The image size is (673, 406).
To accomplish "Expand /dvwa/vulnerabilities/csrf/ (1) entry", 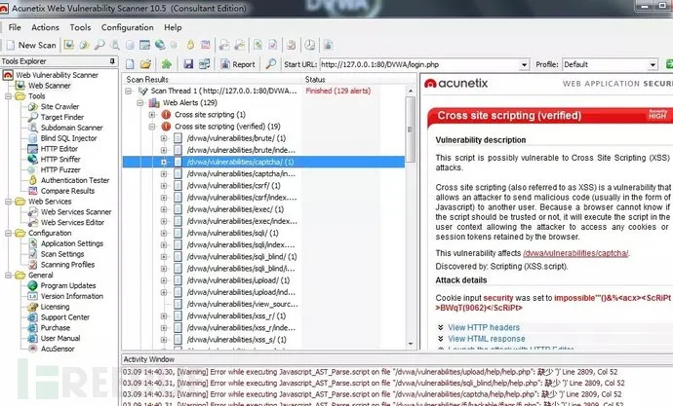I will click(x=164, y=186).
